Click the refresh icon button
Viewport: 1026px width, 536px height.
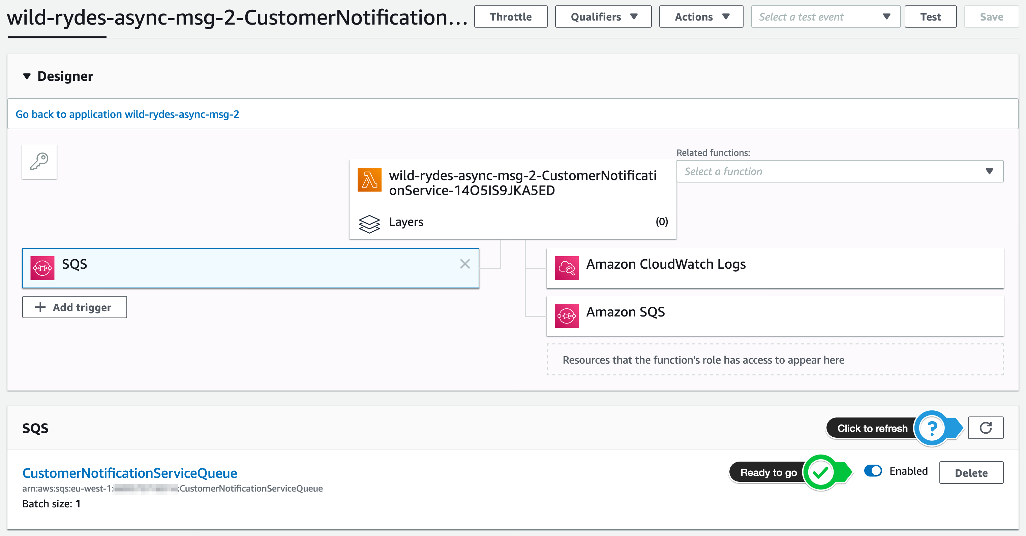click(x=985, y=428)
